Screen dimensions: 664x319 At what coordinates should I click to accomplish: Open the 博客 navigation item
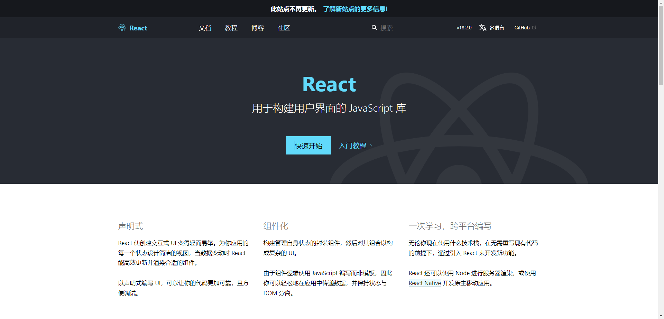(x=257, y=28)
